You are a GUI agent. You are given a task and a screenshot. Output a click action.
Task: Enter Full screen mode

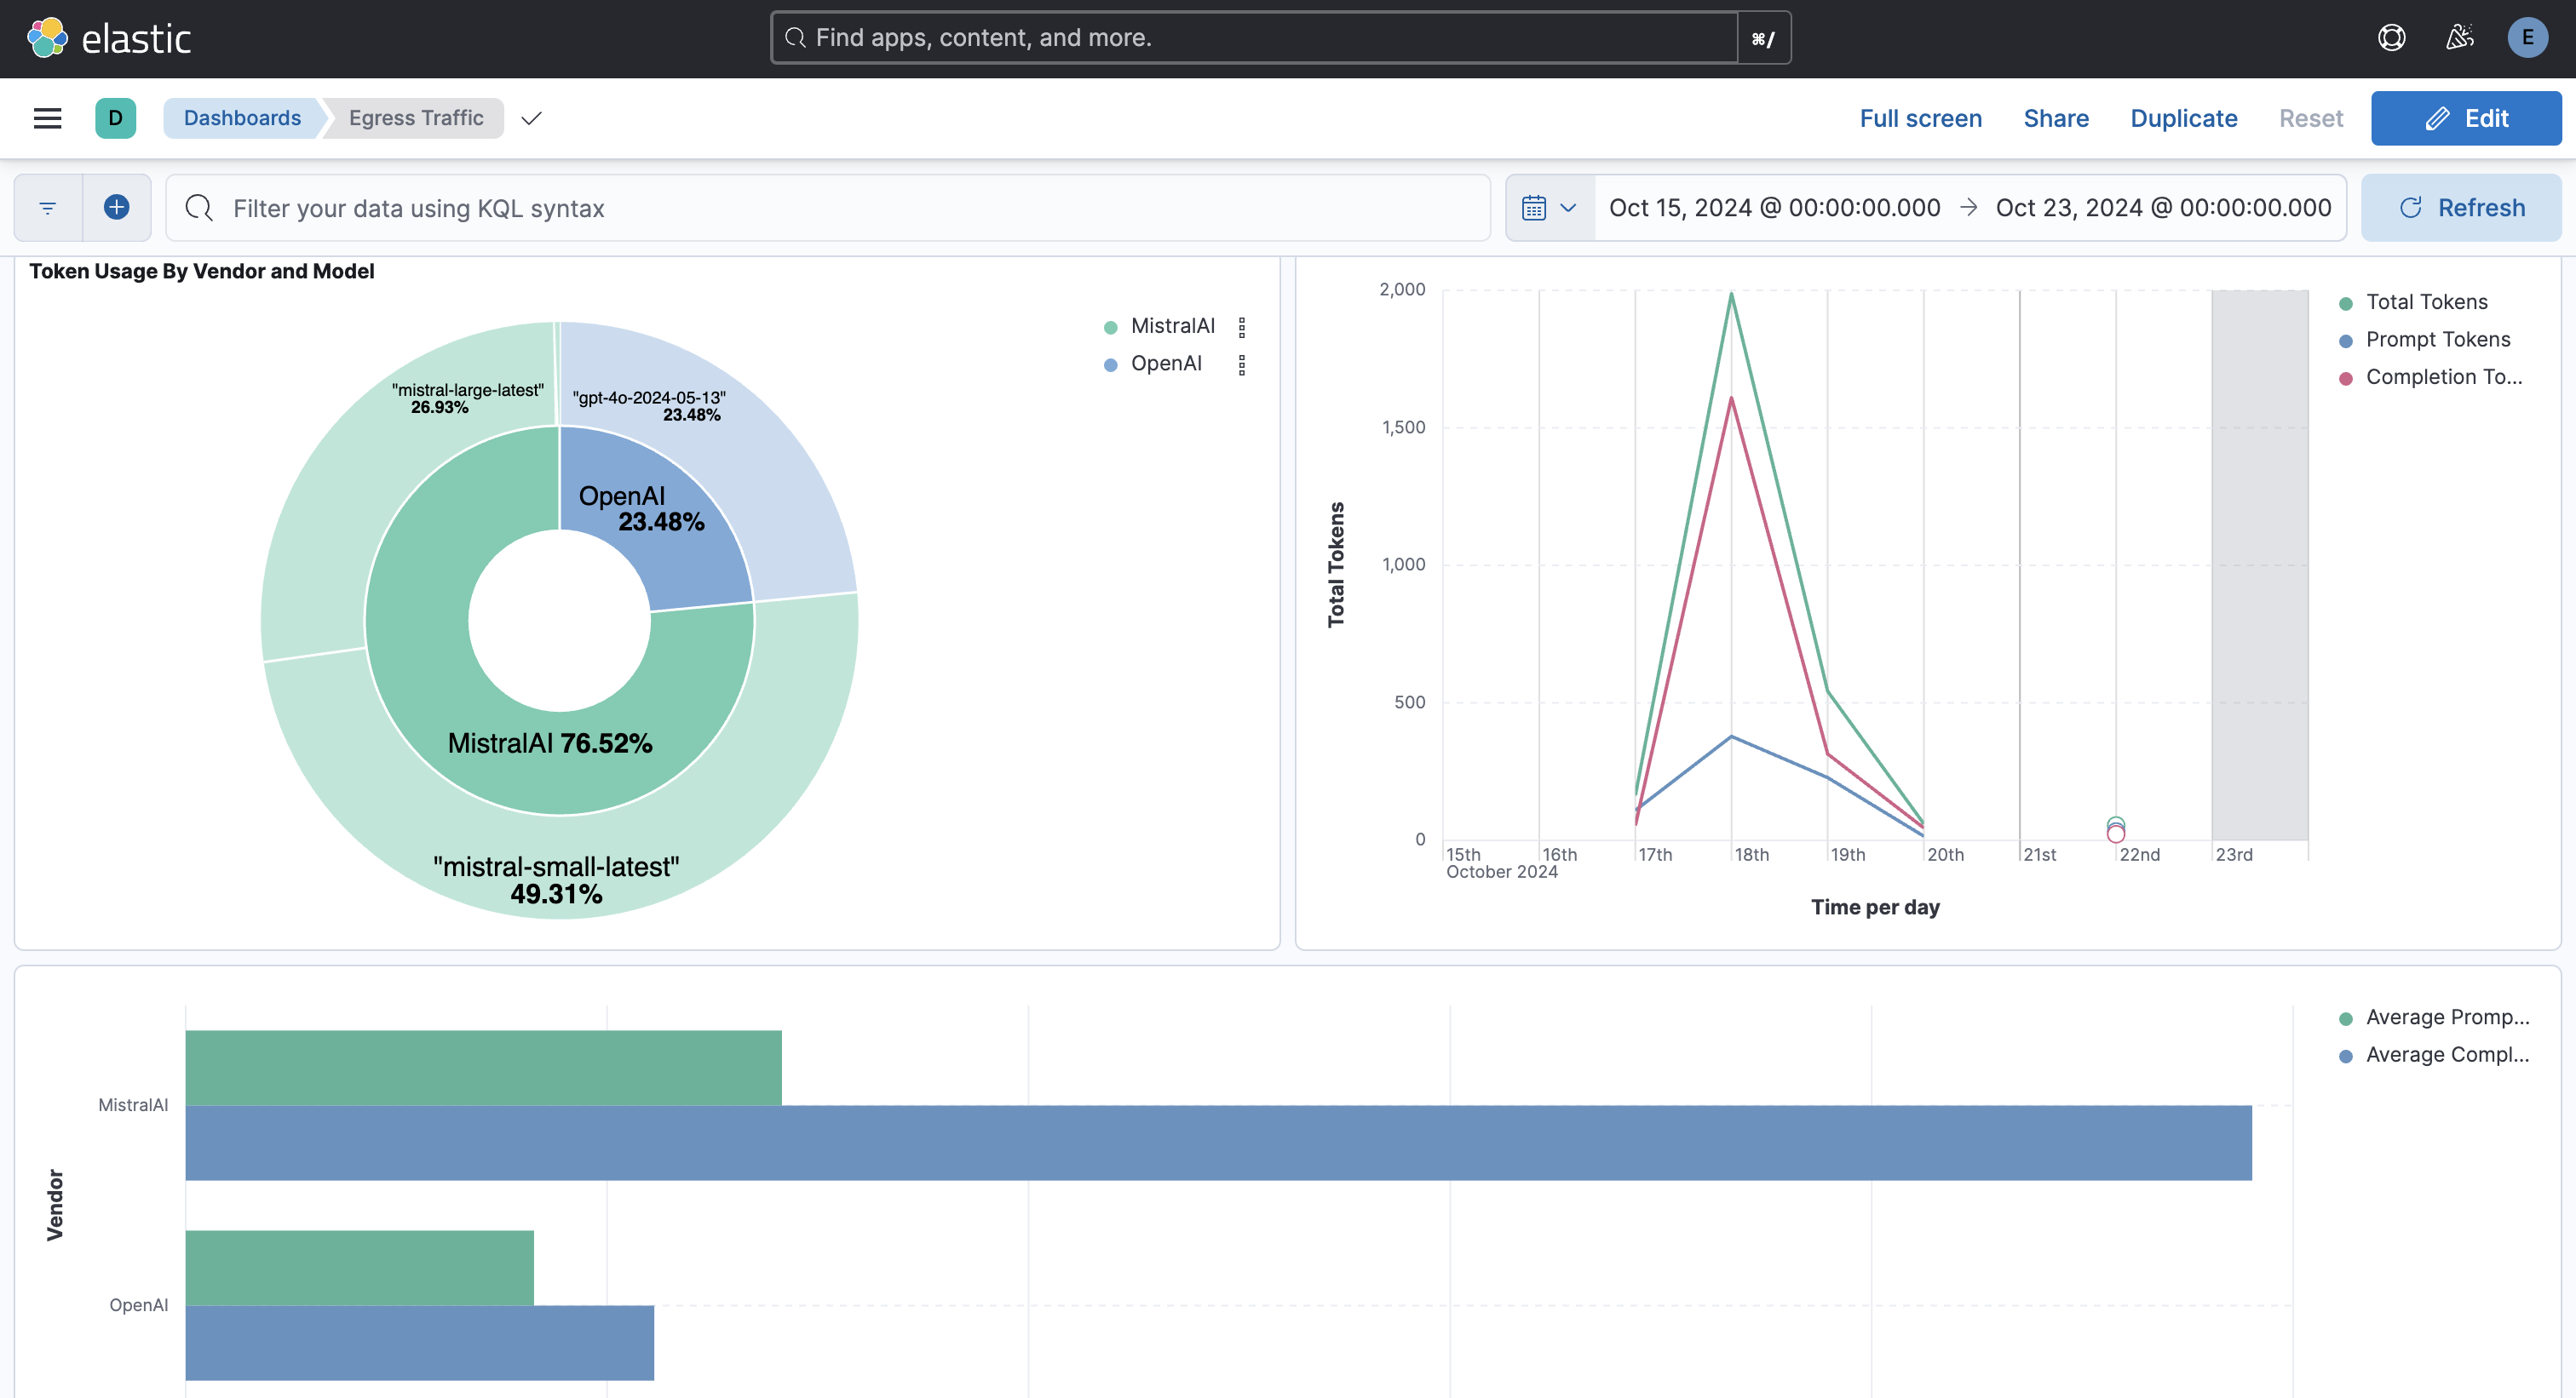(x=1920, y=117)
